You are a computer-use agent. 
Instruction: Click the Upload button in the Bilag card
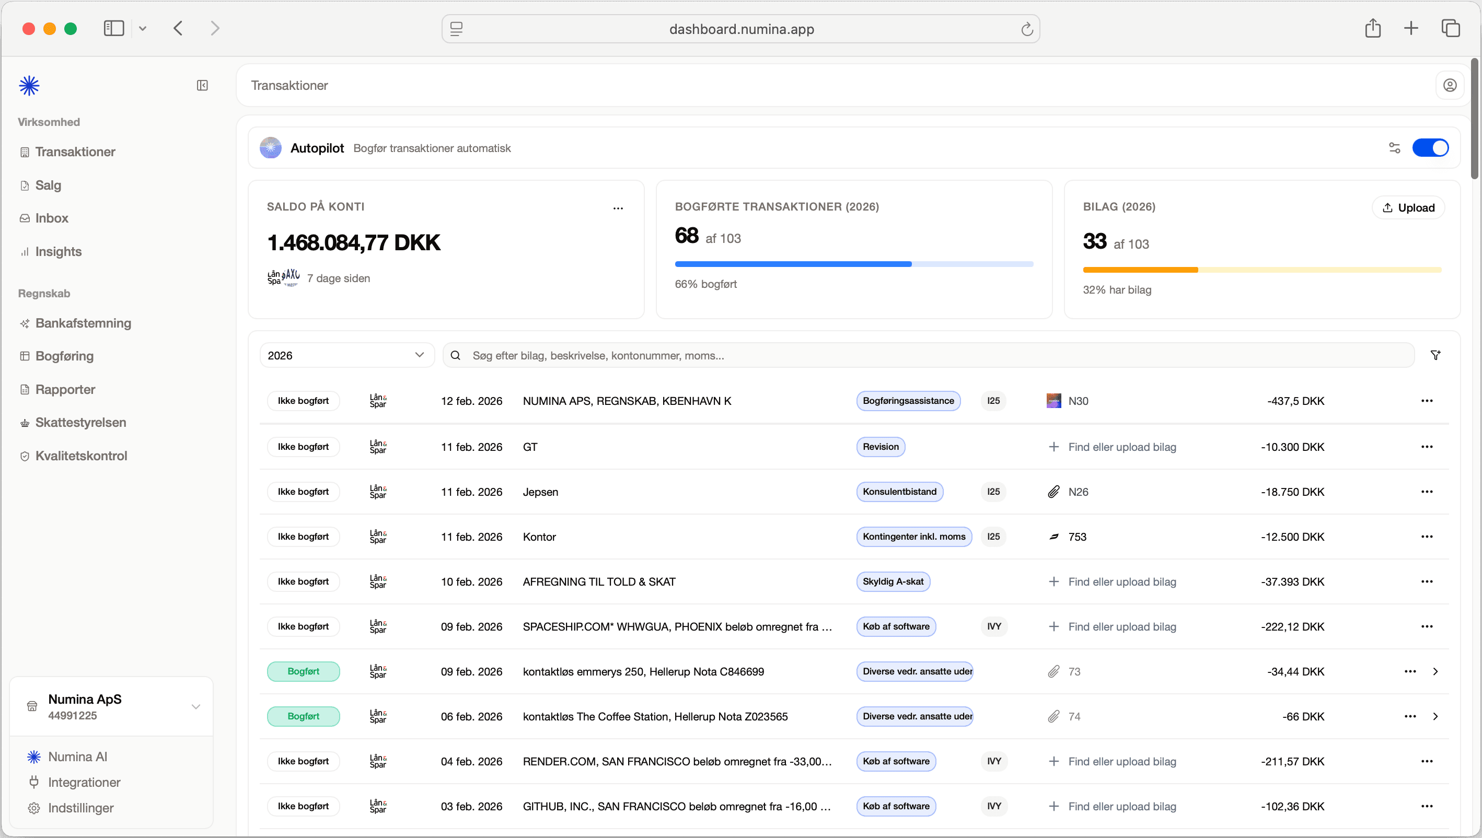pyautogui.click(x=1408, y=207)
